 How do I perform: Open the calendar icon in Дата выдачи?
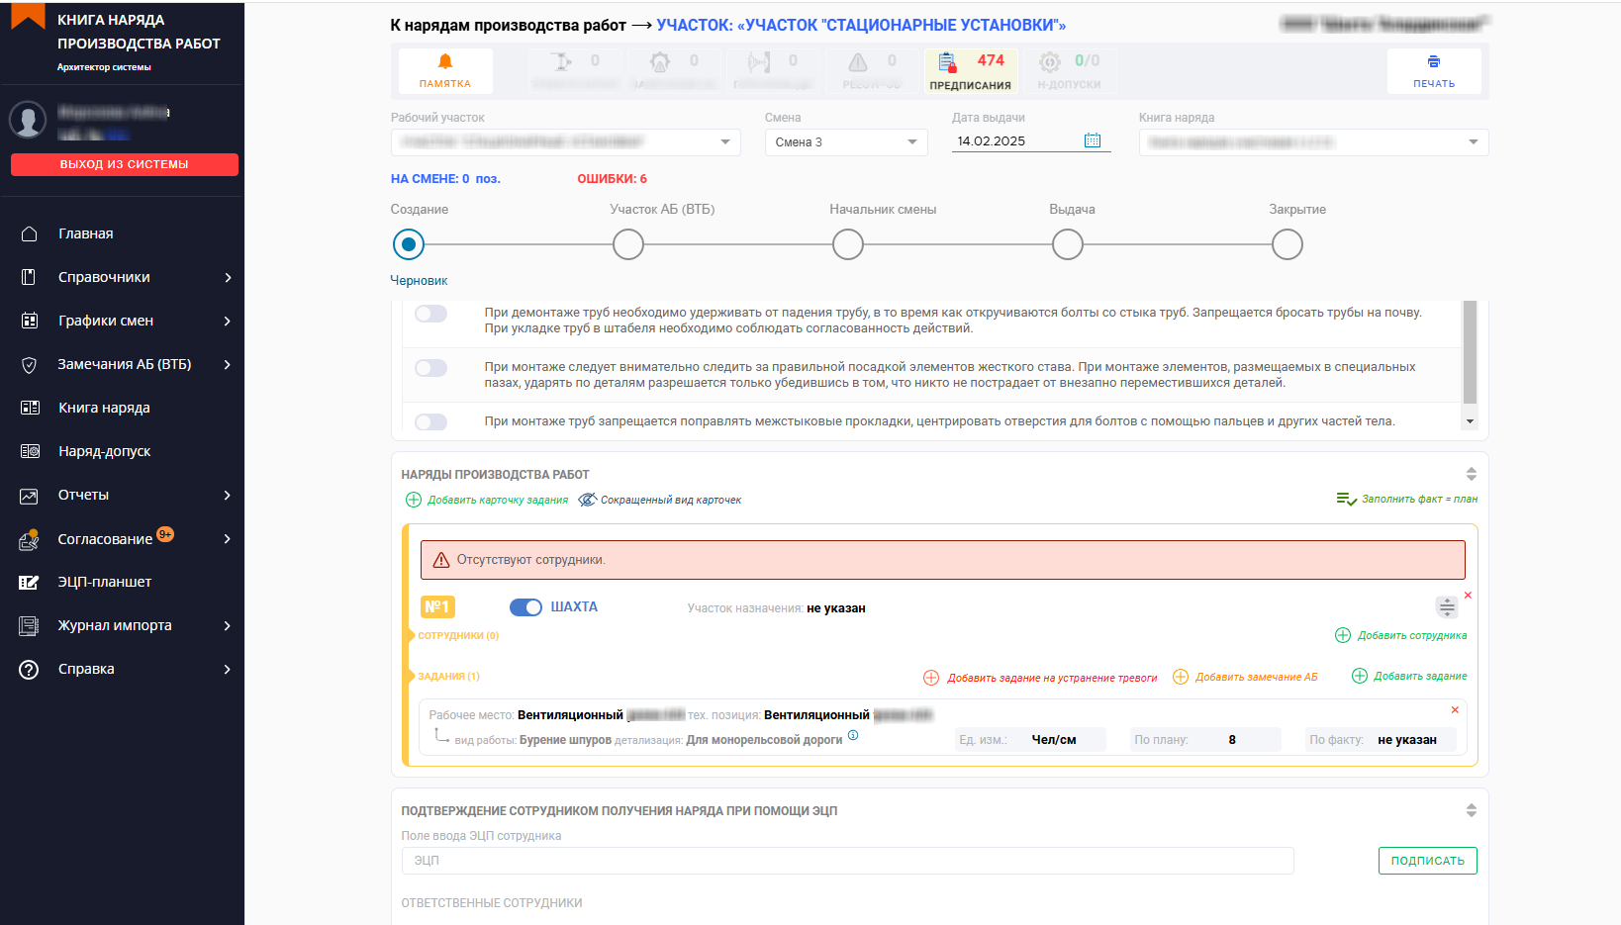1092,140
